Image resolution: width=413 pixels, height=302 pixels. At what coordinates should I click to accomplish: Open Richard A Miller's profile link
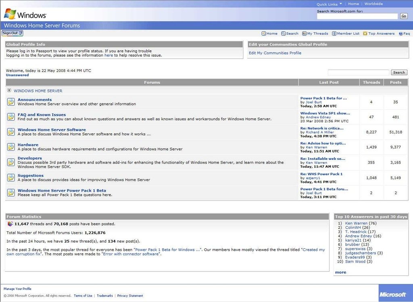320,132
